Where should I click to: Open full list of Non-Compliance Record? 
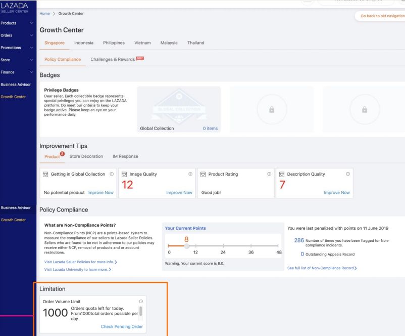click(322, 268)
